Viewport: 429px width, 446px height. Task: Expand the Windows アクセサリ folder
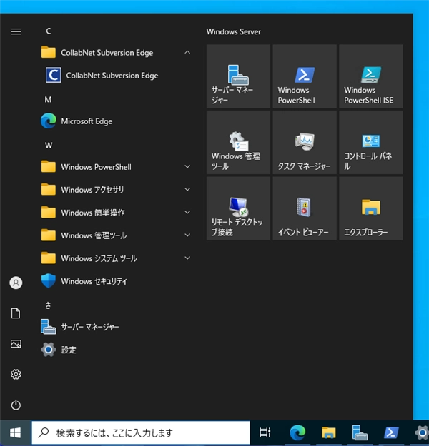187,189
